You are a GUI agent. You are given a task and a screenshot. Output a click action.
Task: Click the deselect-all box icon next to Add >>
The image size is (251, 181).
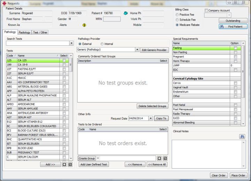coord(64,164)
